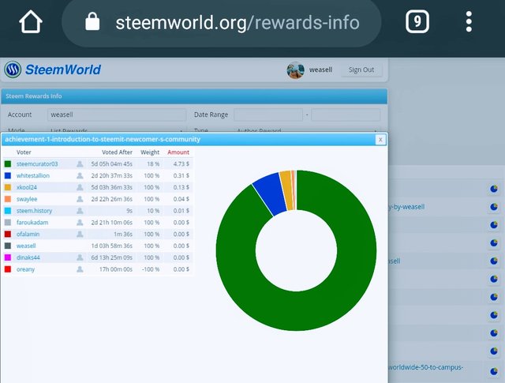This screenshot has width=505, height=383.
Task: Open the Mode dropdown
Action: (117, 130)
